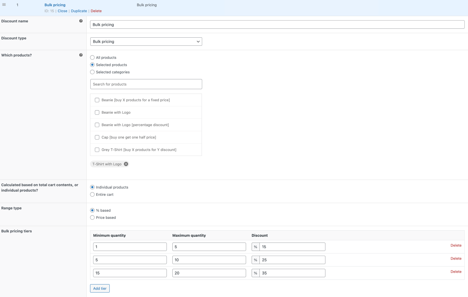Switch range type to Price based
468x297 pixels.
point(92,217)
